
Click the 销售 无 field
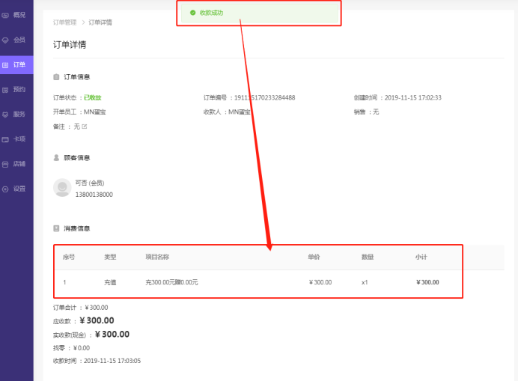click(366, 112)
